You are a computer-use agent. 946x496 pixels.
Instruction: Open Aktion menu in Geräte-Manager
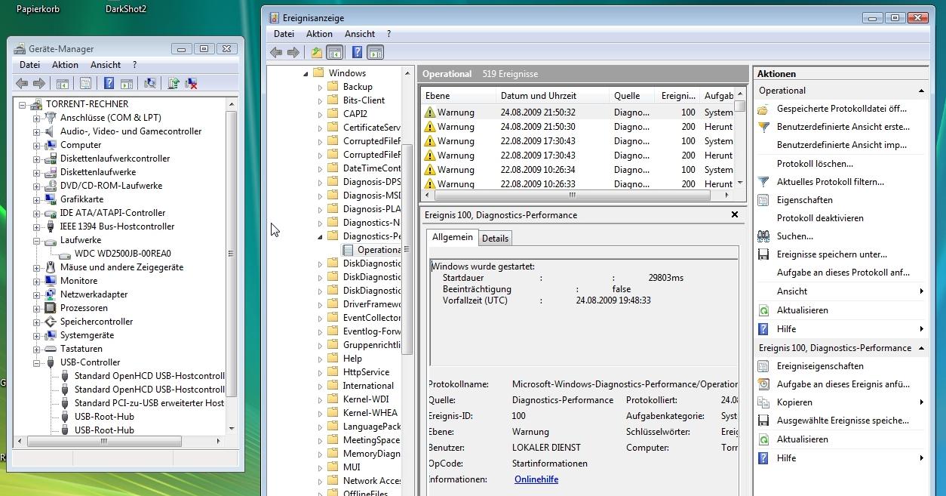pos(65,65)
